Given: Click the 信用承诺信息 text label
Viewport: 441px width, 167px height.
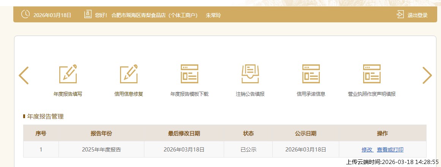Looking at the screenshot, I should (311, 94).
